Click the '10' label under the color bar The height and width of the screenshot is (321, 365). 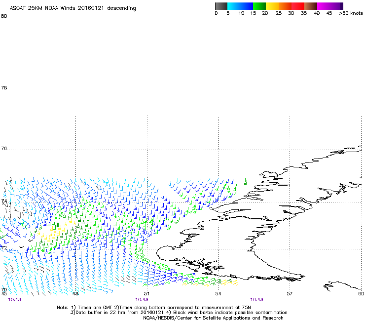pos(241,13)
